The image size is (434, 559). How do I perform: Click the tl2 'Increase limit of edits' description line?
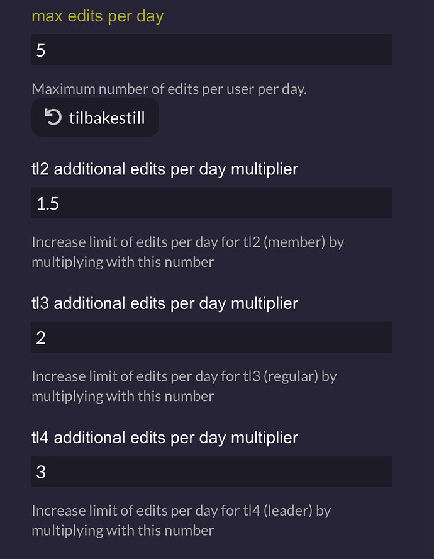pyautogui.click(x=188, y=242)
